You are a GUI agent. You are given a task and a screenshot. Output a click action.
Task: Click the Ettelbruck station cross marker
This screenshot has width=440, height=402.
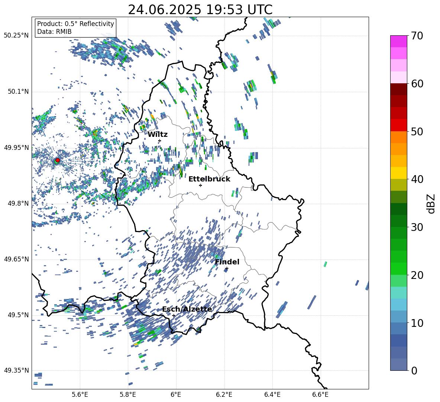(200, 185)
